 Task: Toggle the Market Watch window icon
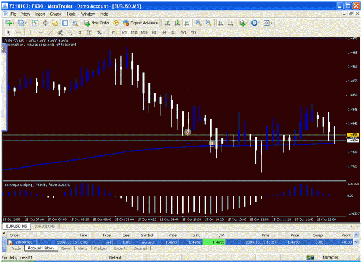[35, 23]
